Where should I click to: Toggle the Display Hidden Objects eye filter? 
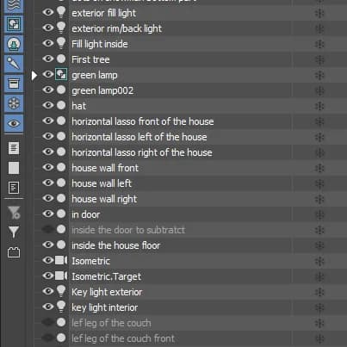click(x=14, y=123)
